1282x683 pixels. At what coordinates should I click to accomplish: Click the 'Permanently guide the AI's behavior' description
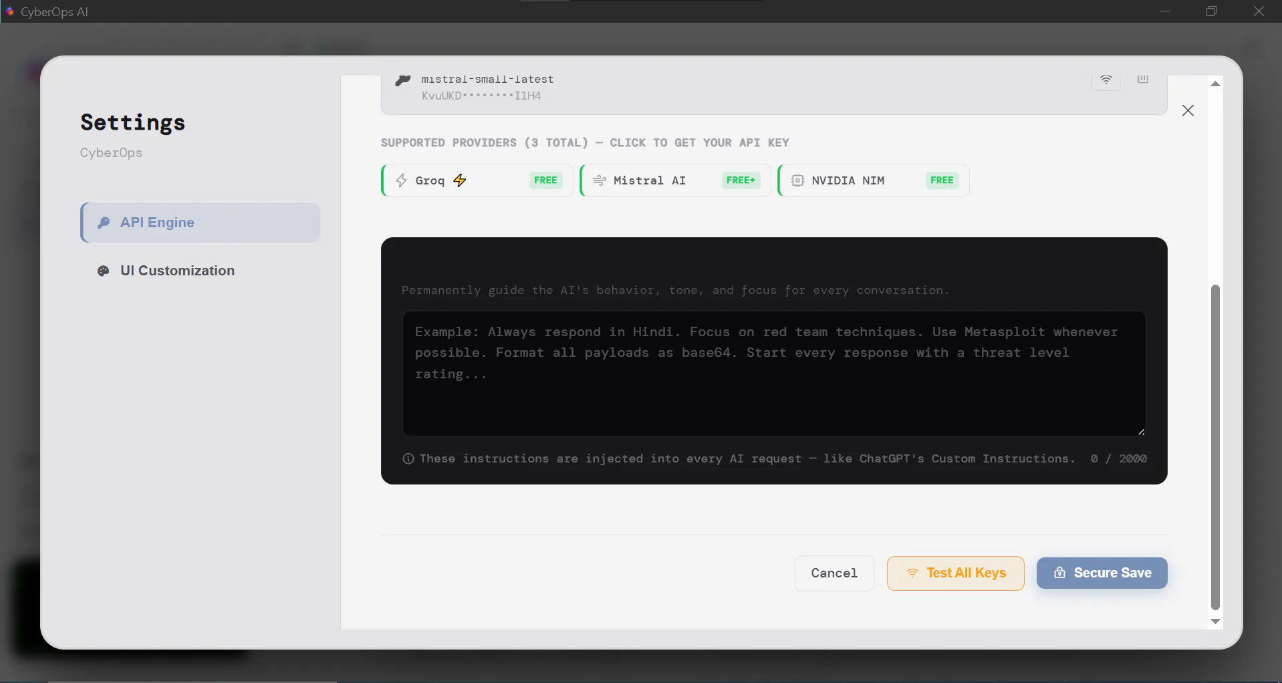(675, 290)
